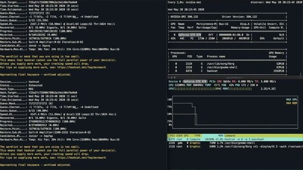The height and width of the screenshot is (170, 303).
Task: Click Progress 104136192/104136192 line
Action: coord(36,31)
